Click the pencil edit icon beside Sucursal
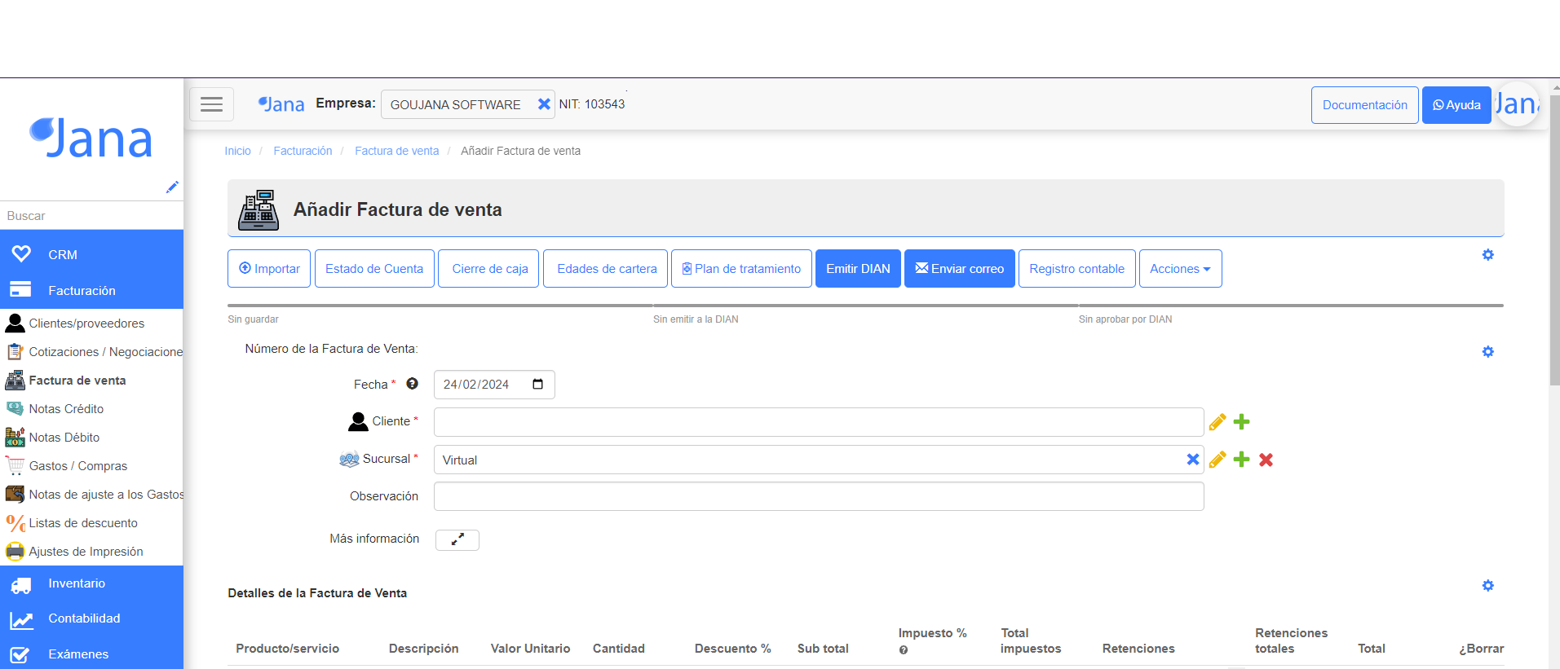The image size is (1560, 669). (1218, 460)
